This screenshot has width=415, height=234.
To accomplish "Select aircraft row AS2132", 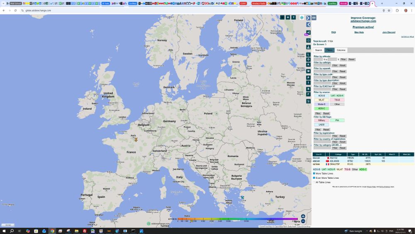I will point(363,158).
